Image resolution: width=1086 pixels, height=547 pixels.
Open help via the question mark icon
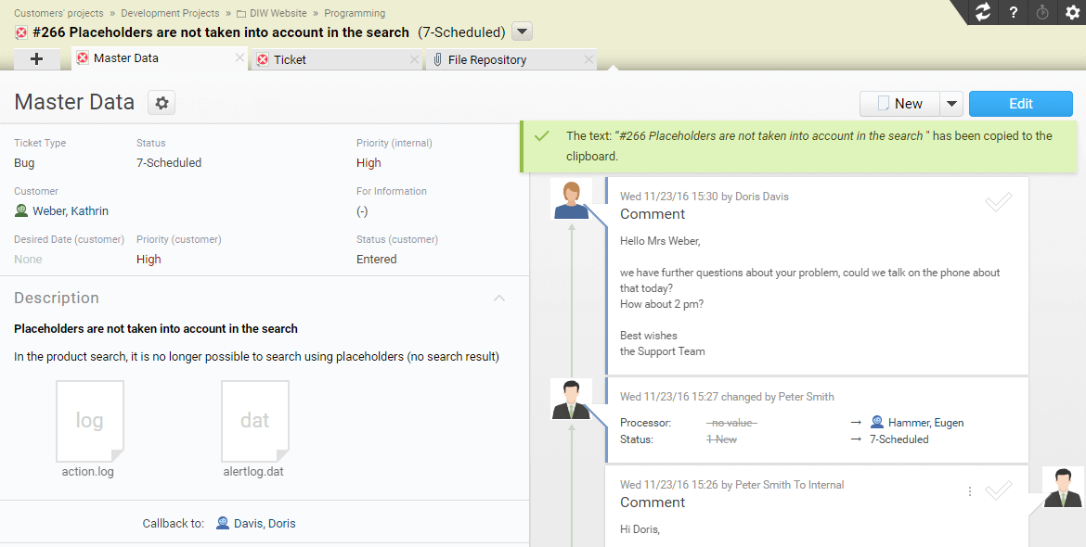1014,12
